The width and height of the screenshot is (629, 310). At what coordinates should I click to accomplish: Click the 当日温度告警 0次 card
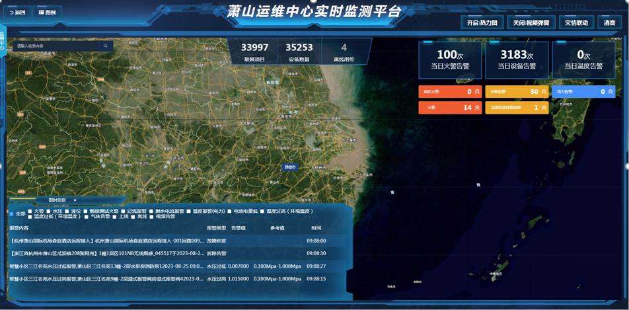[x=583, y=60]
